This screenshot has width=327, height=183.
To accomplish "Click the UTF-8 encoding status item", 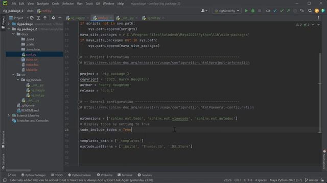I will coord(248,180).
